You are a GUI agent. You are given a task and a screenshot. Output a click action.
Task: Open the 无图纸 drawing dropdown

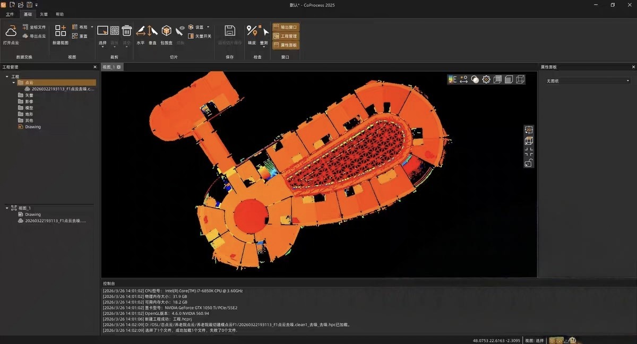click(x=588, y=81)
